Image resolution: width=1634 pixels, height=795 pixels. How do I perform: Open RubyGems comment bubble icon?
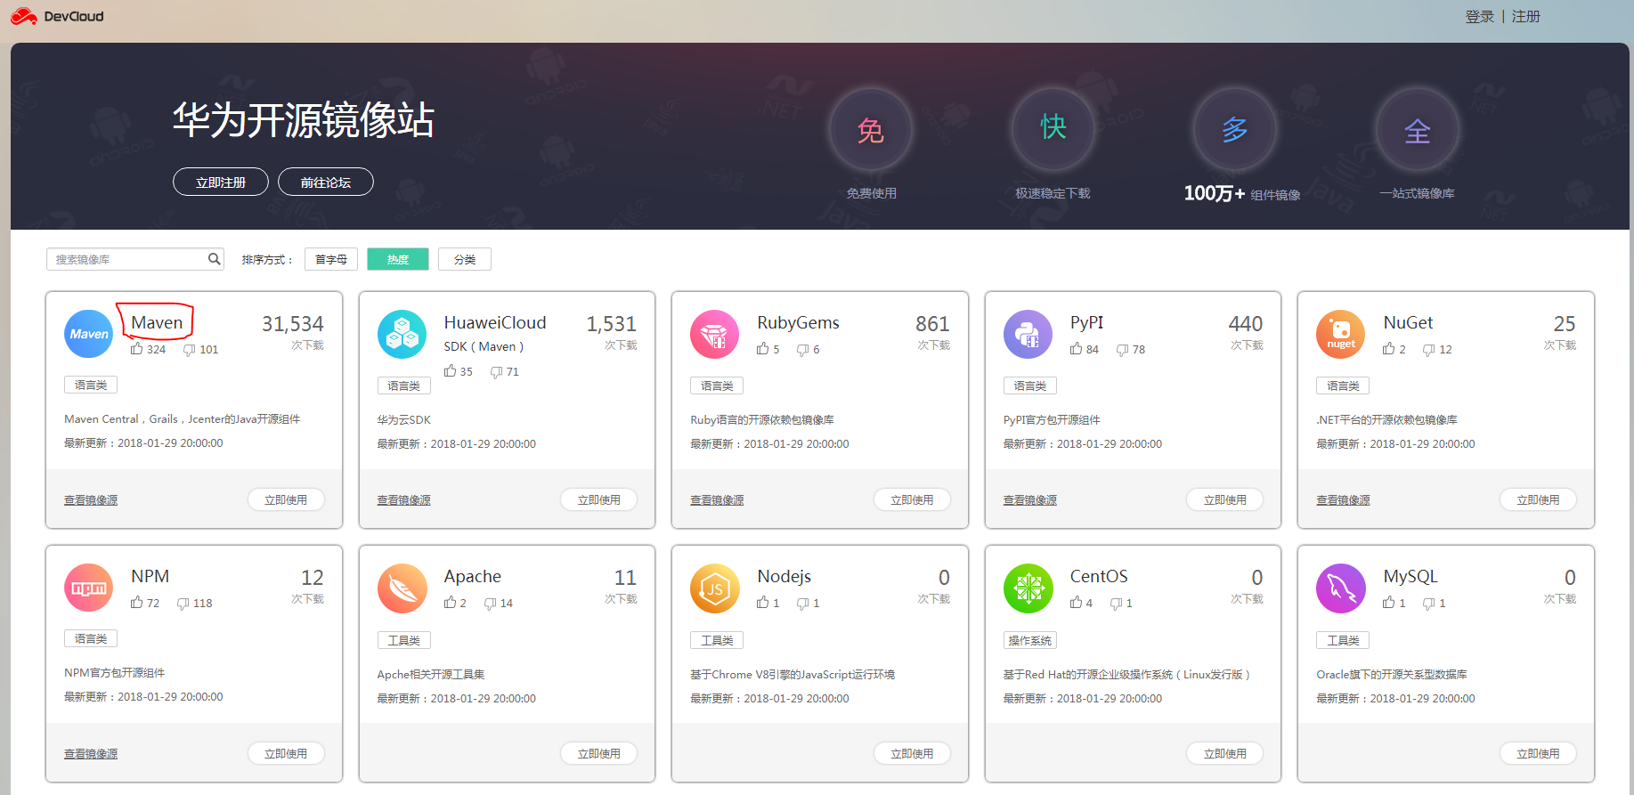click(802, 350)
